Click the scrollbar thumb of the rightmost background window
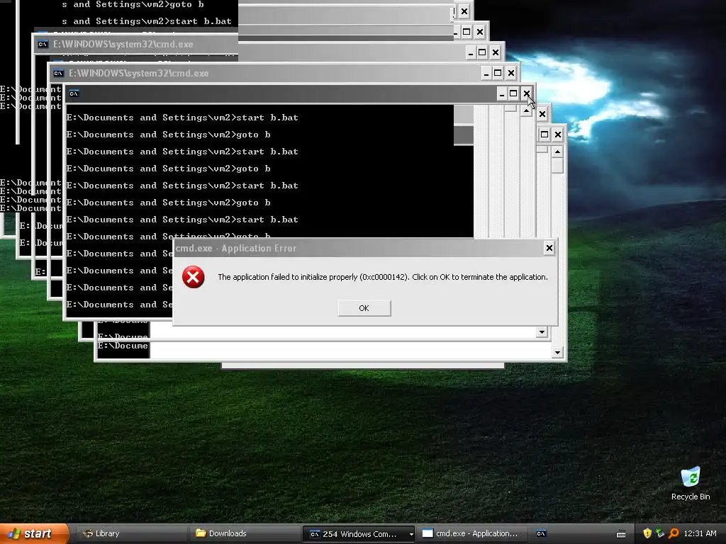Screen dimensions: 726x544 click(557, 165)
